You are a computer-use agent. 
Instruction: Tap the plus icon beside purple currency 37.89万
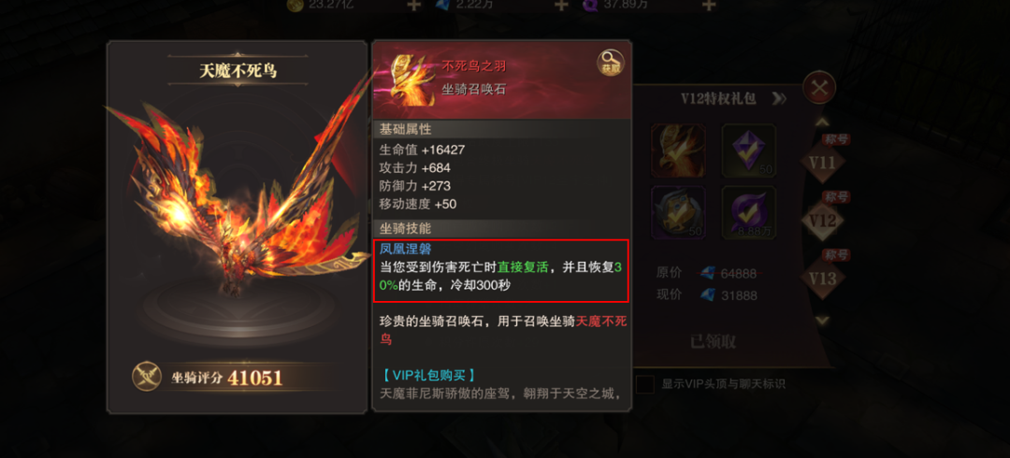tap(709, 6)
